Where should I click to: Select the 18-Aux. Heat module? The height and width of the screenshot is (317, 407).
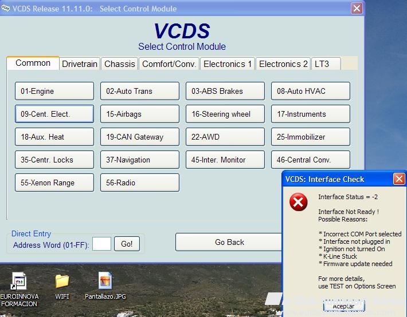click(x=54, y=137)
